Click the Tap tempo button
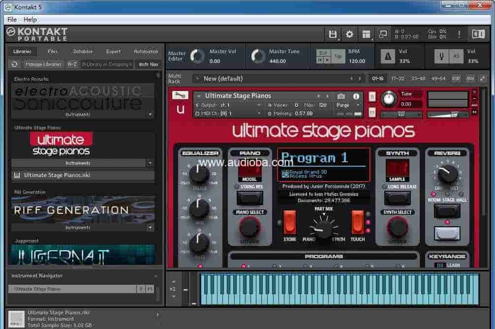This screenshot has width=495, height=329. [x=338, y=57]
